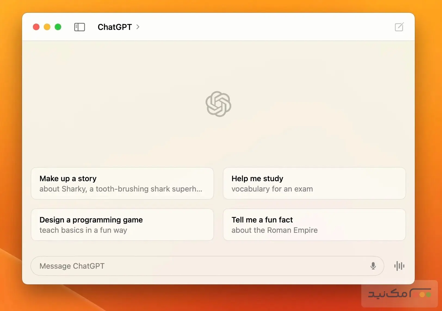This screenshot has height=311, width=442.
Task: Pick 'Design a programming game' suggestion
Action: (x=122, y=225)
